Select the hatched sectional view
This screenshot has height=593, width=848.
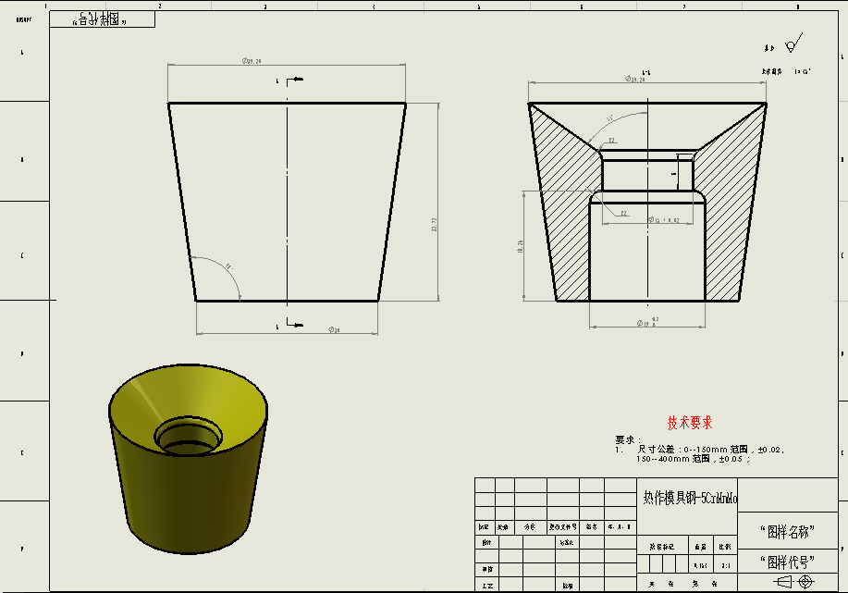click(x=647, y=202)
